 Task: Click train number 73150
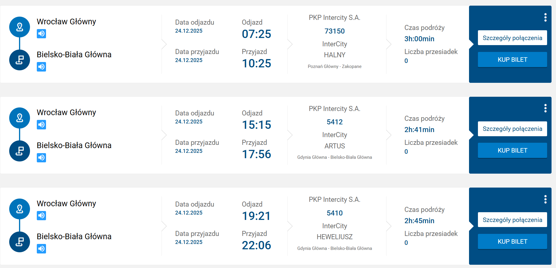click(335, 31)
